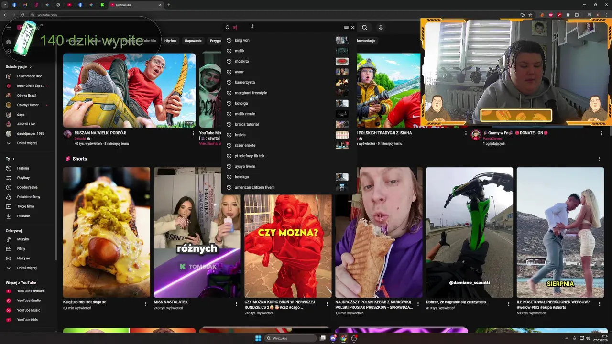Click history clock icon beside 'malik'
The image size is (612, 344).
point(229,51)
